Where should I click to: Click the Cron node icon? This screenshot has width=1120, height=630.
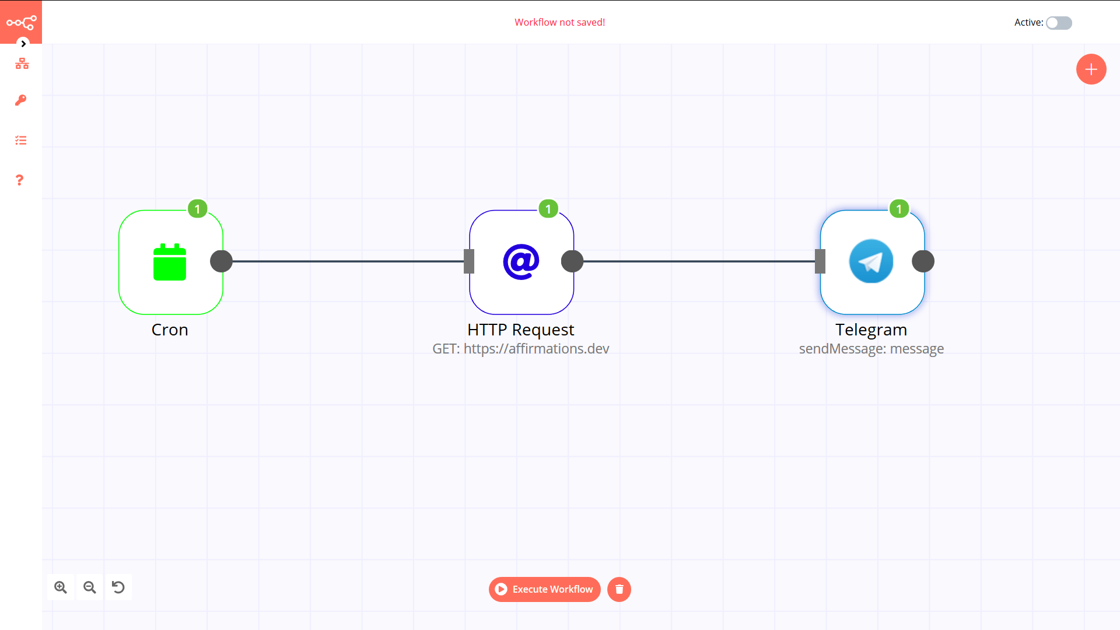[x=170, y=261]
